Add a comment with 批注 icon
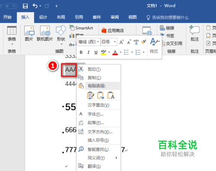Viewport: 216px width, 171px height. (x=194, y=33)
